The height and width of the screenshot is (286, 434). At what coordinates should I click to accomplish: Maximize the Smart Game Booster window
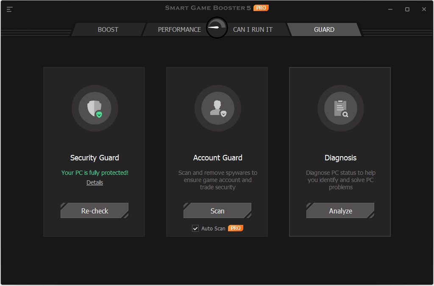point(407,9)
